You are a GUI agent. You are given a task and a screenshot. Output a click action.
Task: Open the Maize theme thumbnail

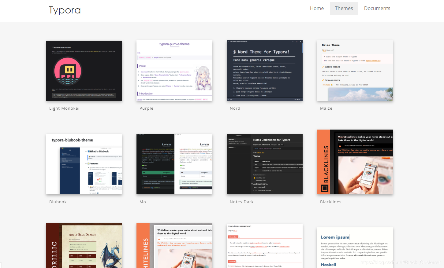click(355, 71)
